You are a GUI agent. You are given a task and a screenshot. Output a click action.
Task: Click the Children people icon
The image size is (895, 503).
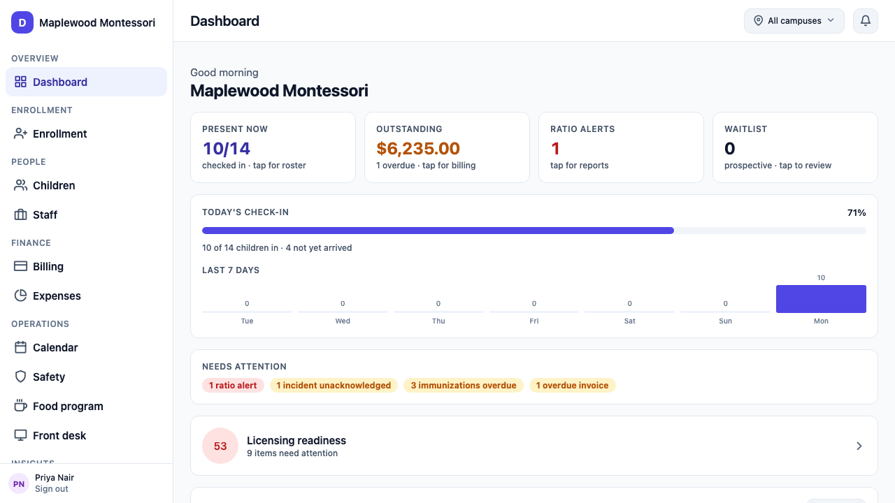(20, 185)
